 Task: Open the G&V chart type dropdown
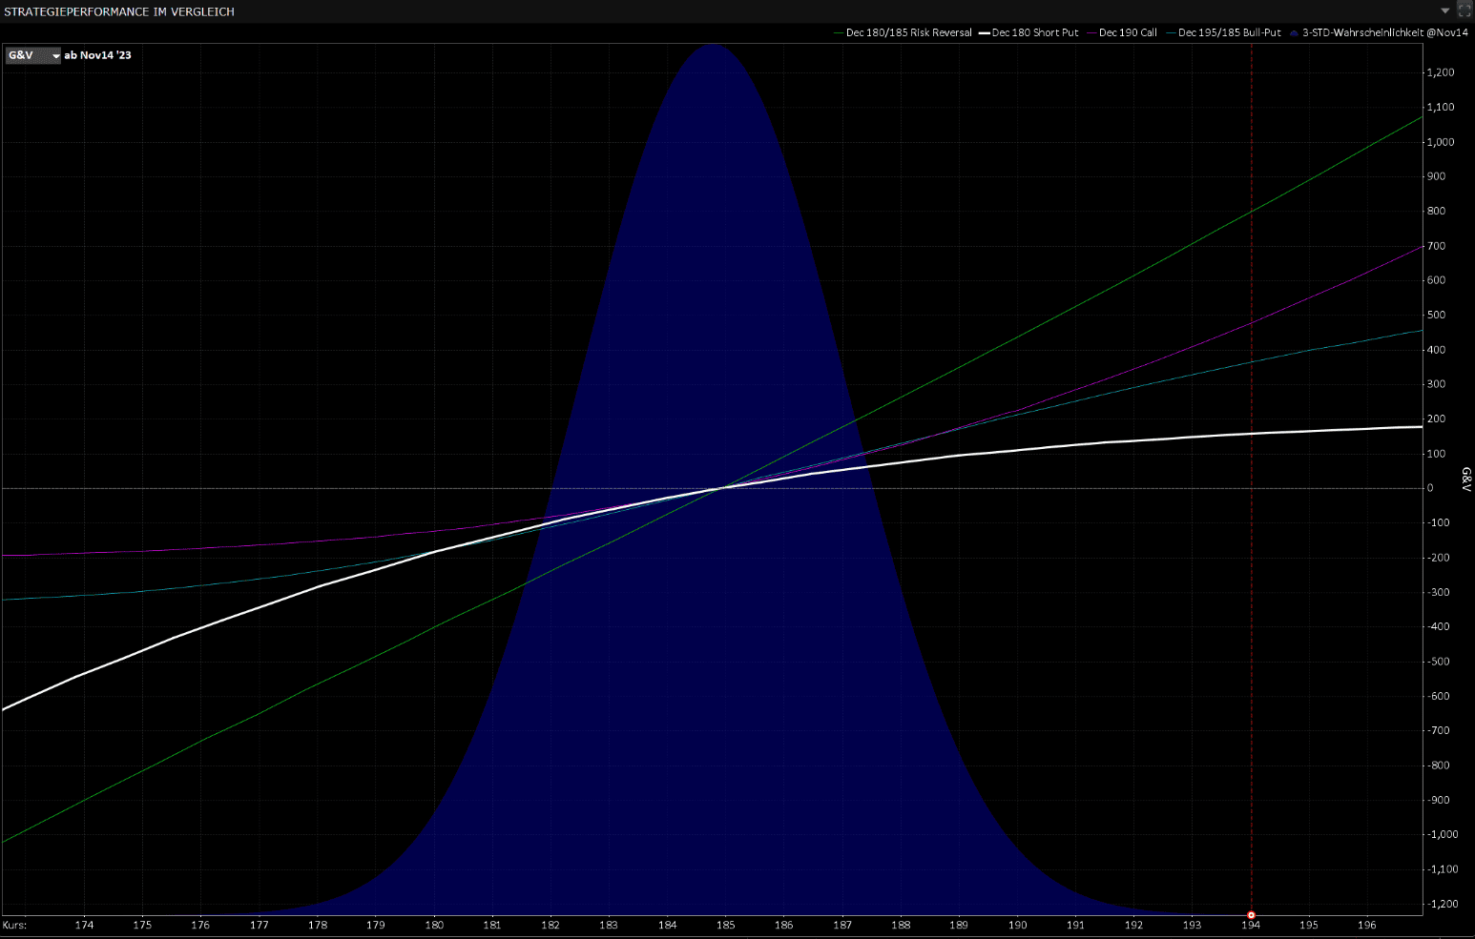point(33,55)
